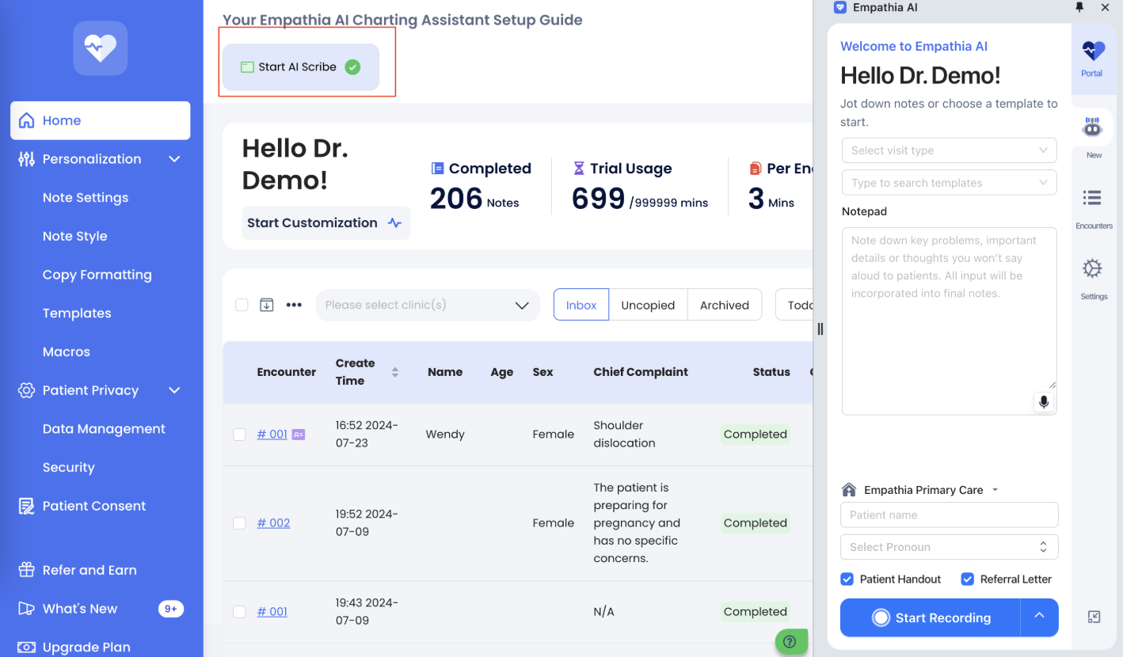Switch to the Uncopied tab

click(648, 305)
